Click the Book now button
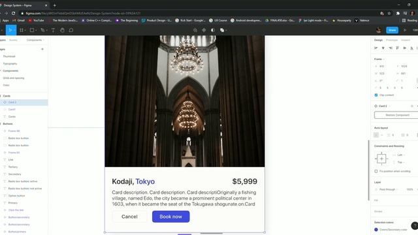Viewport: 418px width, 235px height. click(x=171, y=217)
